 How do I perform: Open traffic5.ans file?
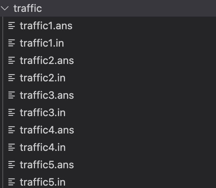pyautogui.click(x=47, y=165)
